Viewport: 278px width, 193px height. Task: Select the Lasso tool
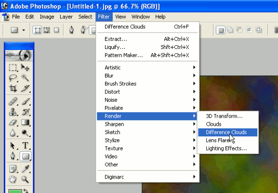[13, 78]
